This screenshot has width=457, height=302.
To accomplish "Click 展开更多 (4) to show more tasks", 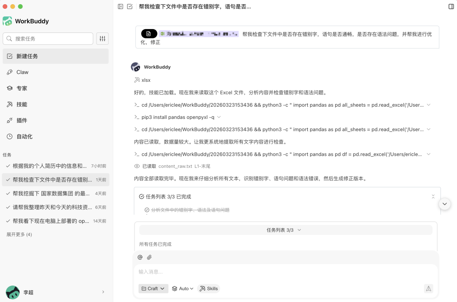I will tap(19, 235).
